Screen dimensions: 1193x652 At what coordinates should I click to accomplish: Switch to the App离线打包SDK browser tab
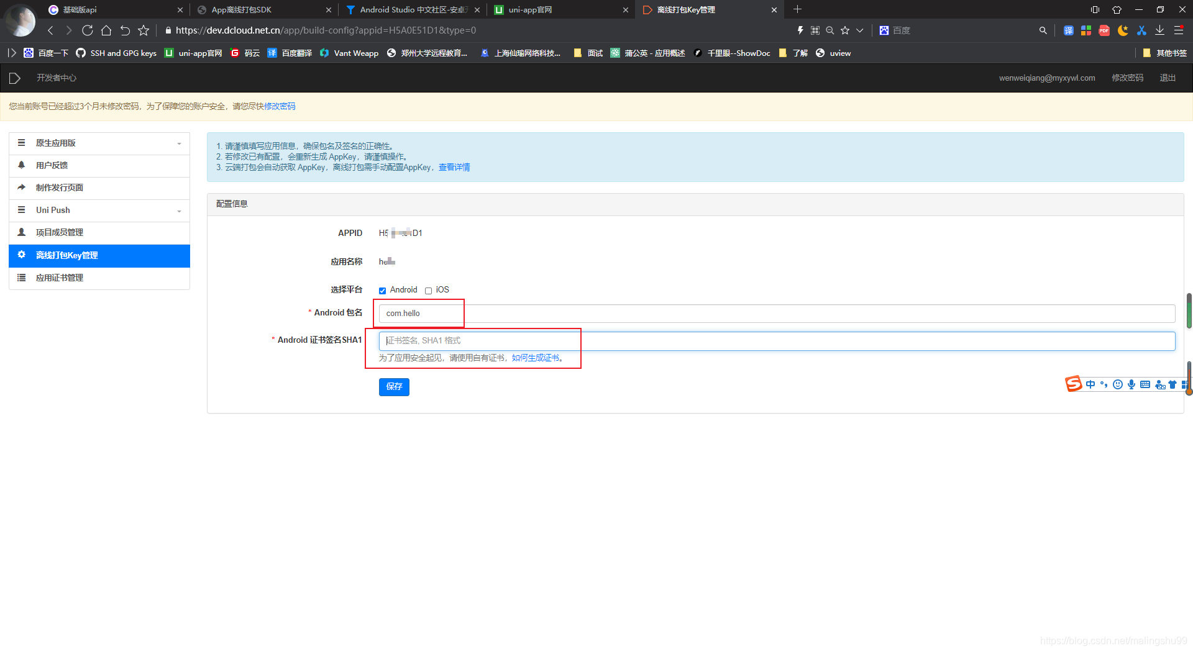click(x=264, y=10)
